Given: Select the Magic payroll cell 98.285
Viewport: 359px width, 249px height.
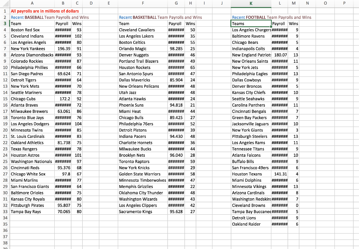Looking at the screenshot, I should pyautogui.click(x=176, y=49).
